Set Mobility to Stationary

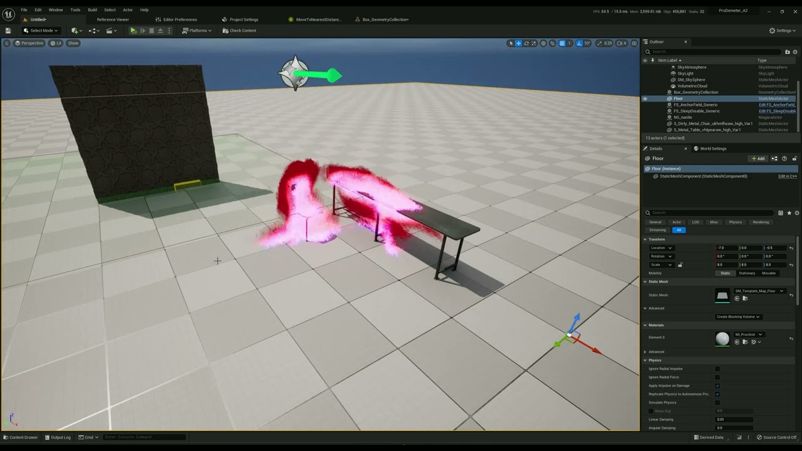747,273
